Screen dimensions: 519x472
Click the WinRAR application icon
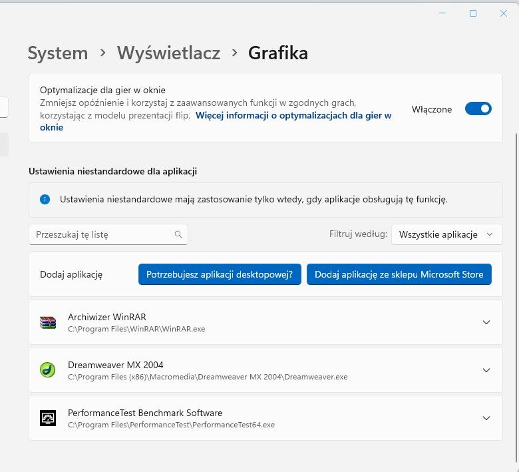48,322
